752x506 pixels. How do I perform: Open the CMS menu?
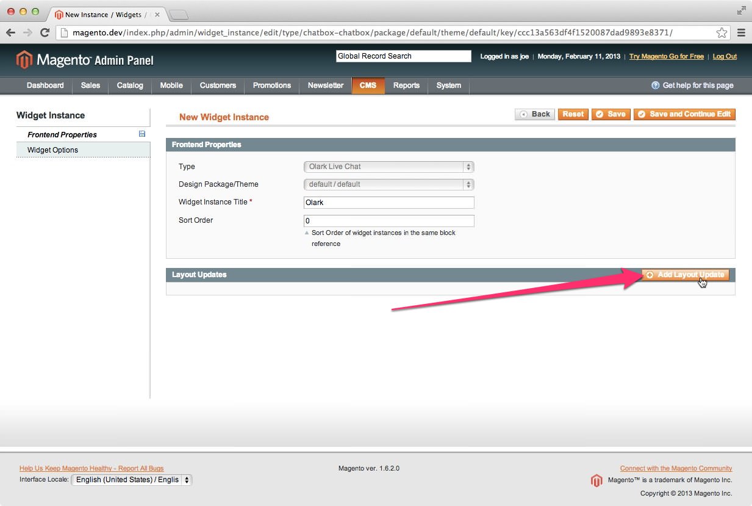(368, 85)
